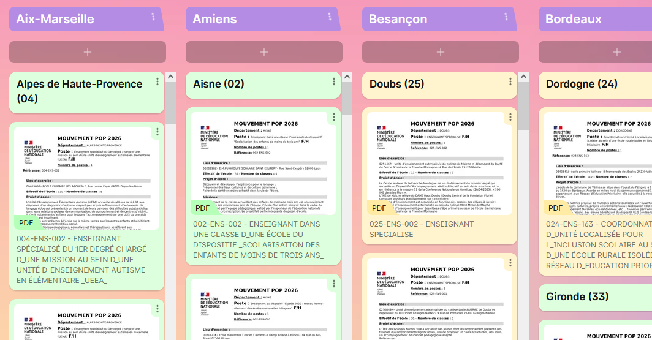Open the Aisne (02) card menu
The height and width of the screenshot is (340, 652).
[334, 81]
